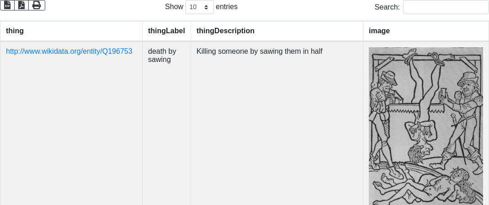Sort by the thing column header

click(15, 31)
